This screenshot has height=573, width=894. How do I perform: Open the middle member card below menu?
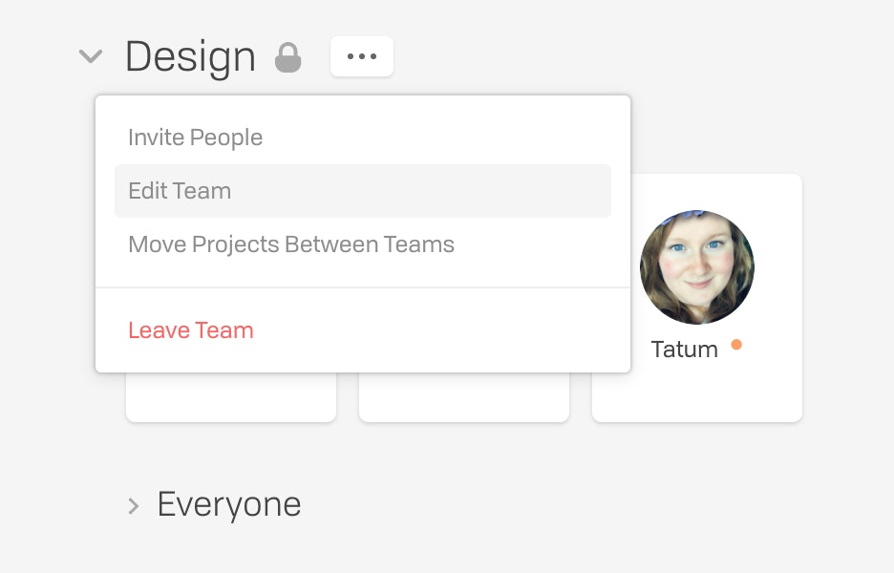[x=464, y=397]
